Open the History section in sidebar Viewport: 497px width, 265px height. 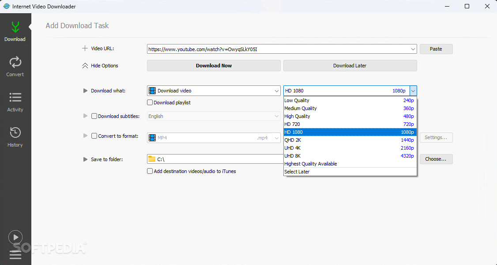coord(15,136)
